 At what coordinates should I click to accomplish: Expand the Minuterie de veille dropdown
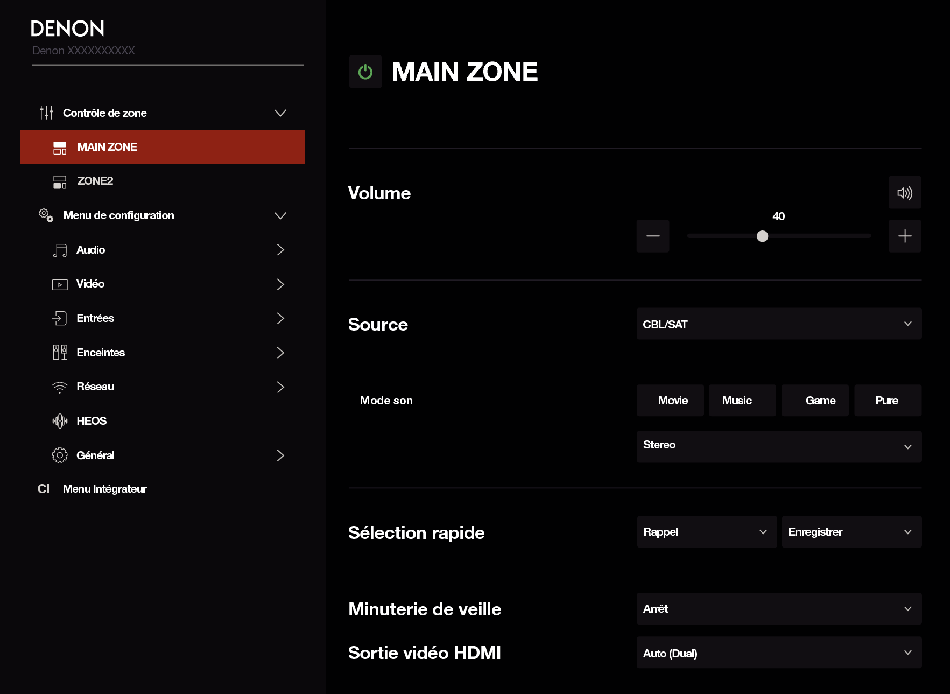click(778, 609)
